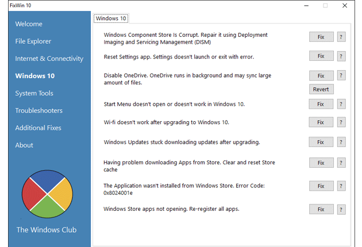Click the 'Windows Store apps not opening' description
Image resolution: width=362 pixels, height=247 pixels.
171,209
